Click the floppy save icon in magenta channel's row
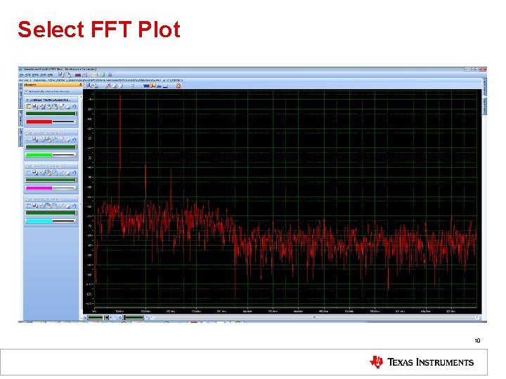Image resolution: width=506 pixels, height=379 pixels. [x=35, y=173]
